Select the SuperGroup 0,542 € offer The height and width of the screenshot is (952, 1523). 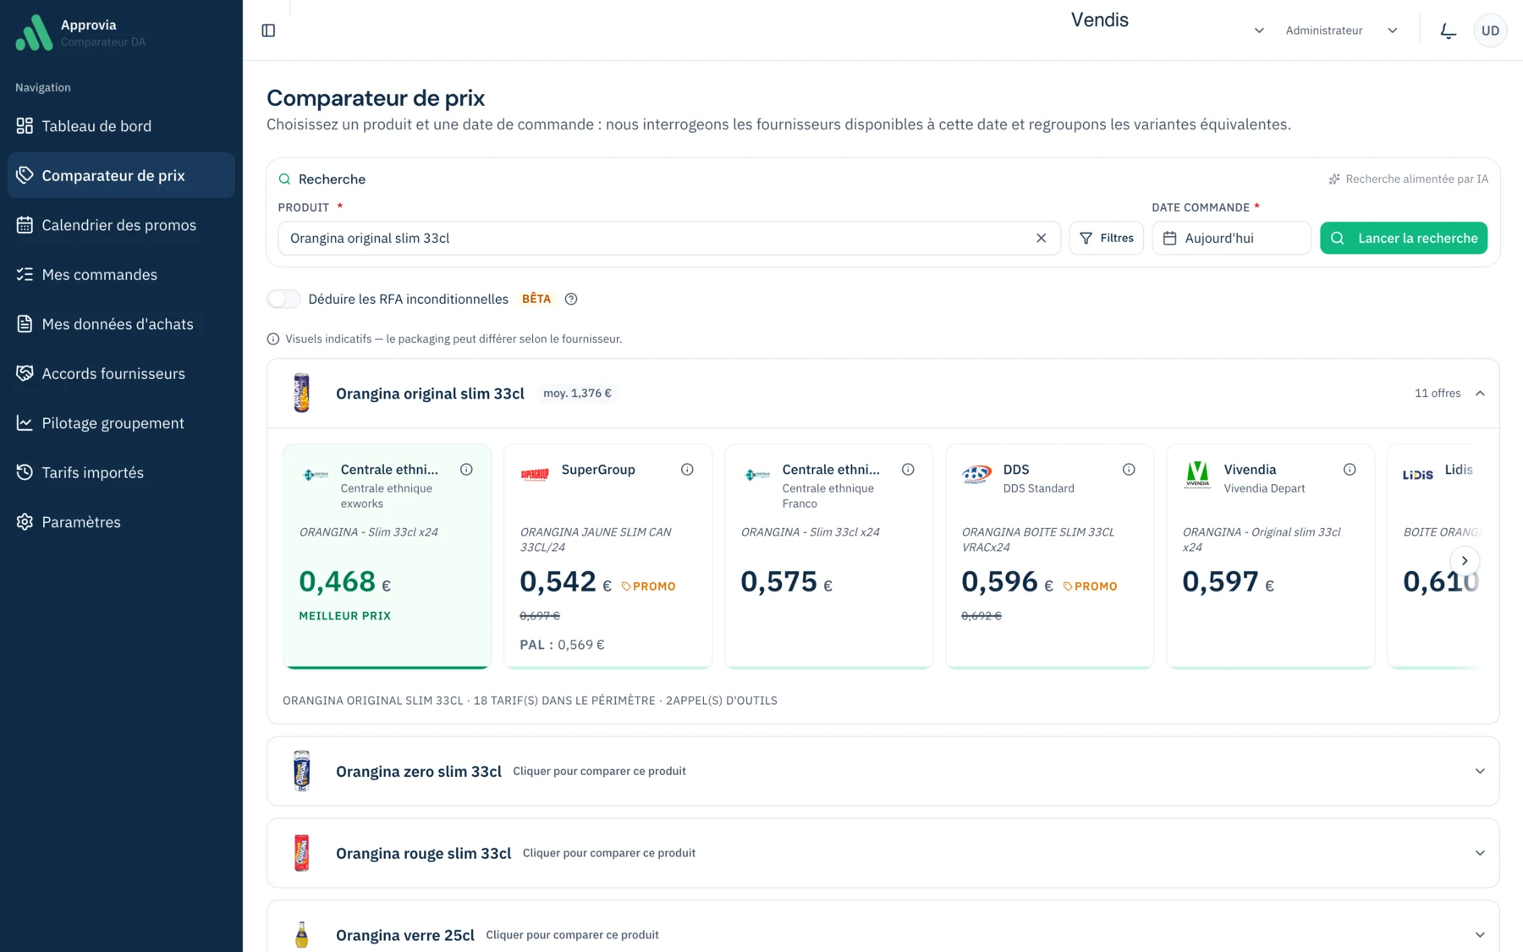click(x=608, y=556)
